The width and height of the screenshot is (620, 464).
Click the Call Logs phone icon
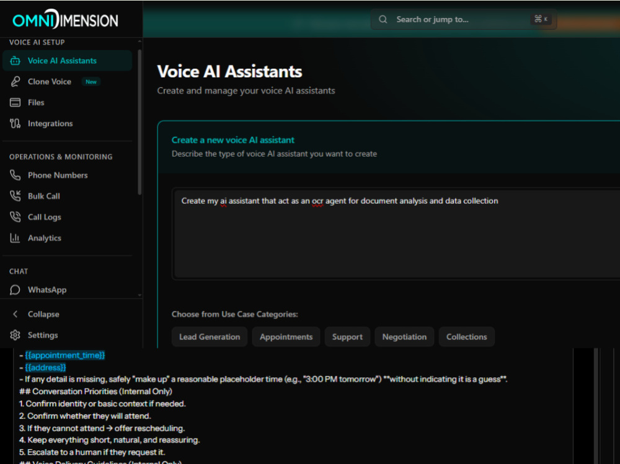point(15,217)
